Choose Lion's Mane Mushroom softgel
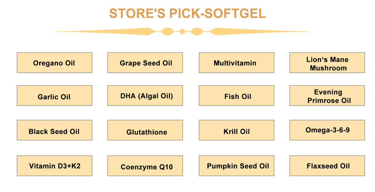The image size is (375, 192). tap(327, 63)
